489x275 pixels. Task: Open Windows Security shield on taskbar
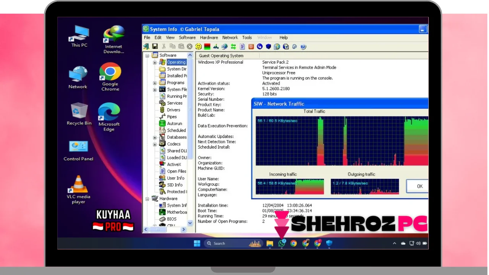tap(329, 243)
